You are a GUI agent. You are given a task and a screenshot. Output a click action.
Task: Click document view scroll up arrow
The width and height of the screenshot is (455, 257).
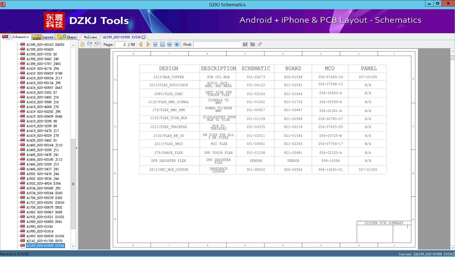pyautogui.click(x=452, y=51)
